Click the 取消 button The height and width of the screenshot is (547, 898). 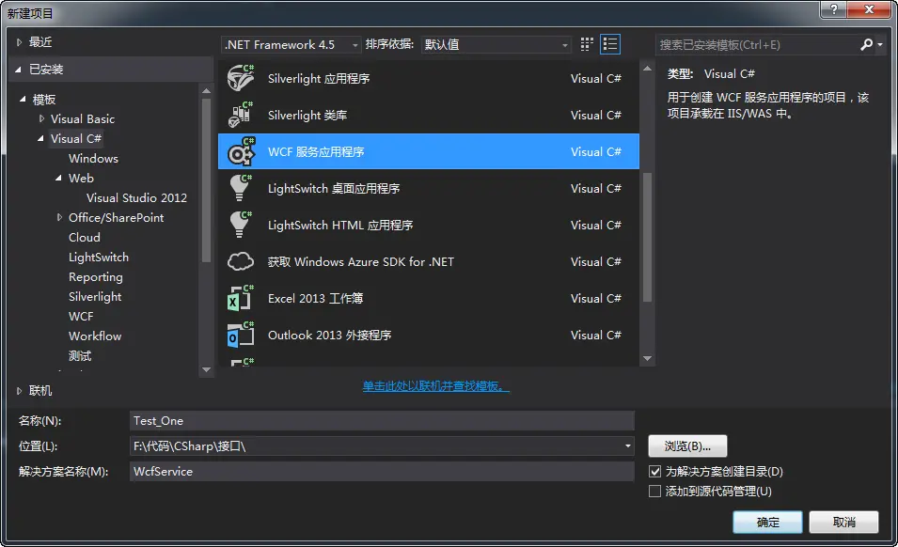click(x=843, y=522)
